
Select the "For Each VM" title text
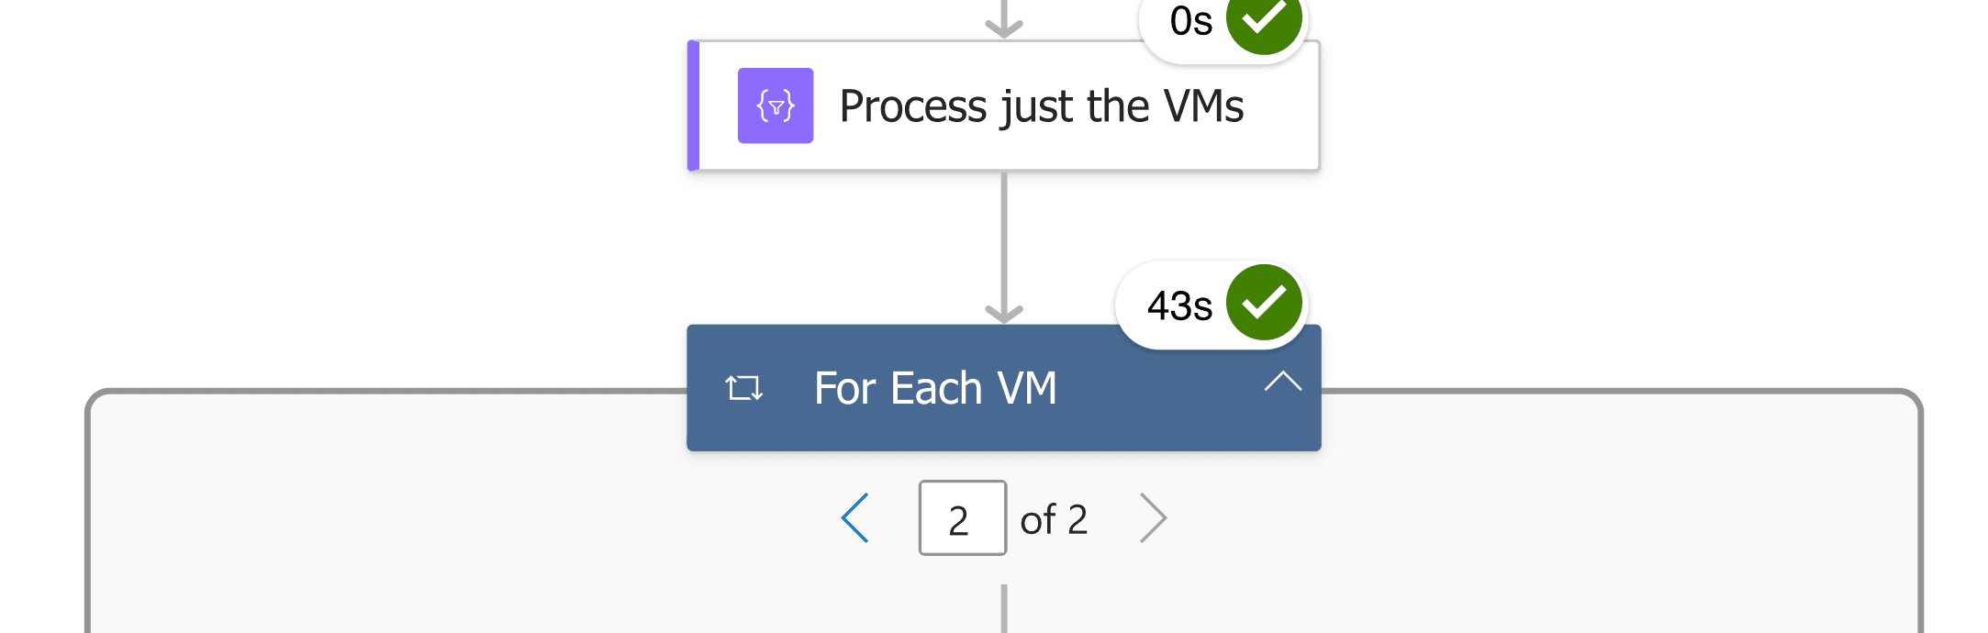pos(935,388)
